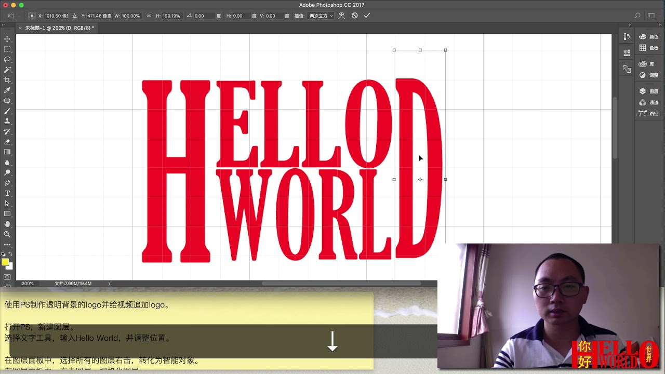Switch to the 未标题-1 document tab
The image size is (665, 374).
click(x=60, y=28)
